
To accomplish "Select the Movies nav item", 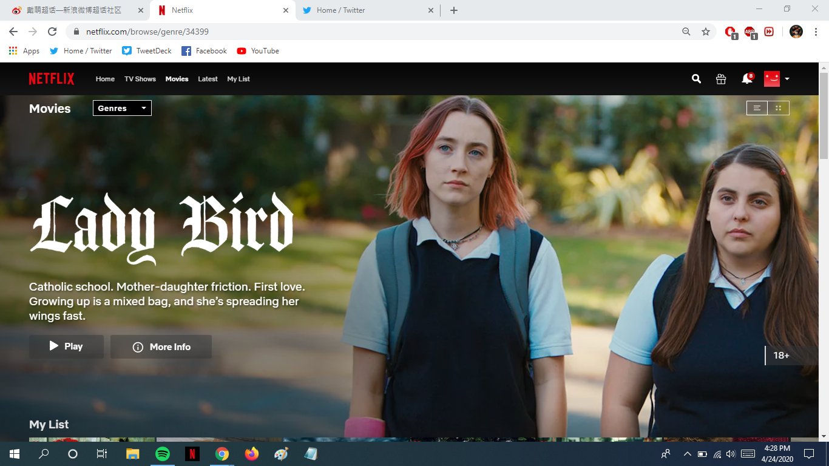I will pyautogui.click(x=177, y=79).
